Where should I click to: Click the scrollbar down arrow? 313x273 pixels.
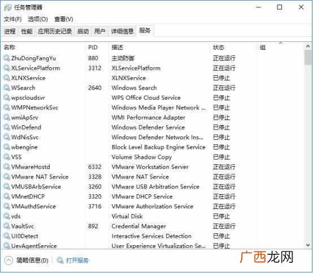click(308, 245)
